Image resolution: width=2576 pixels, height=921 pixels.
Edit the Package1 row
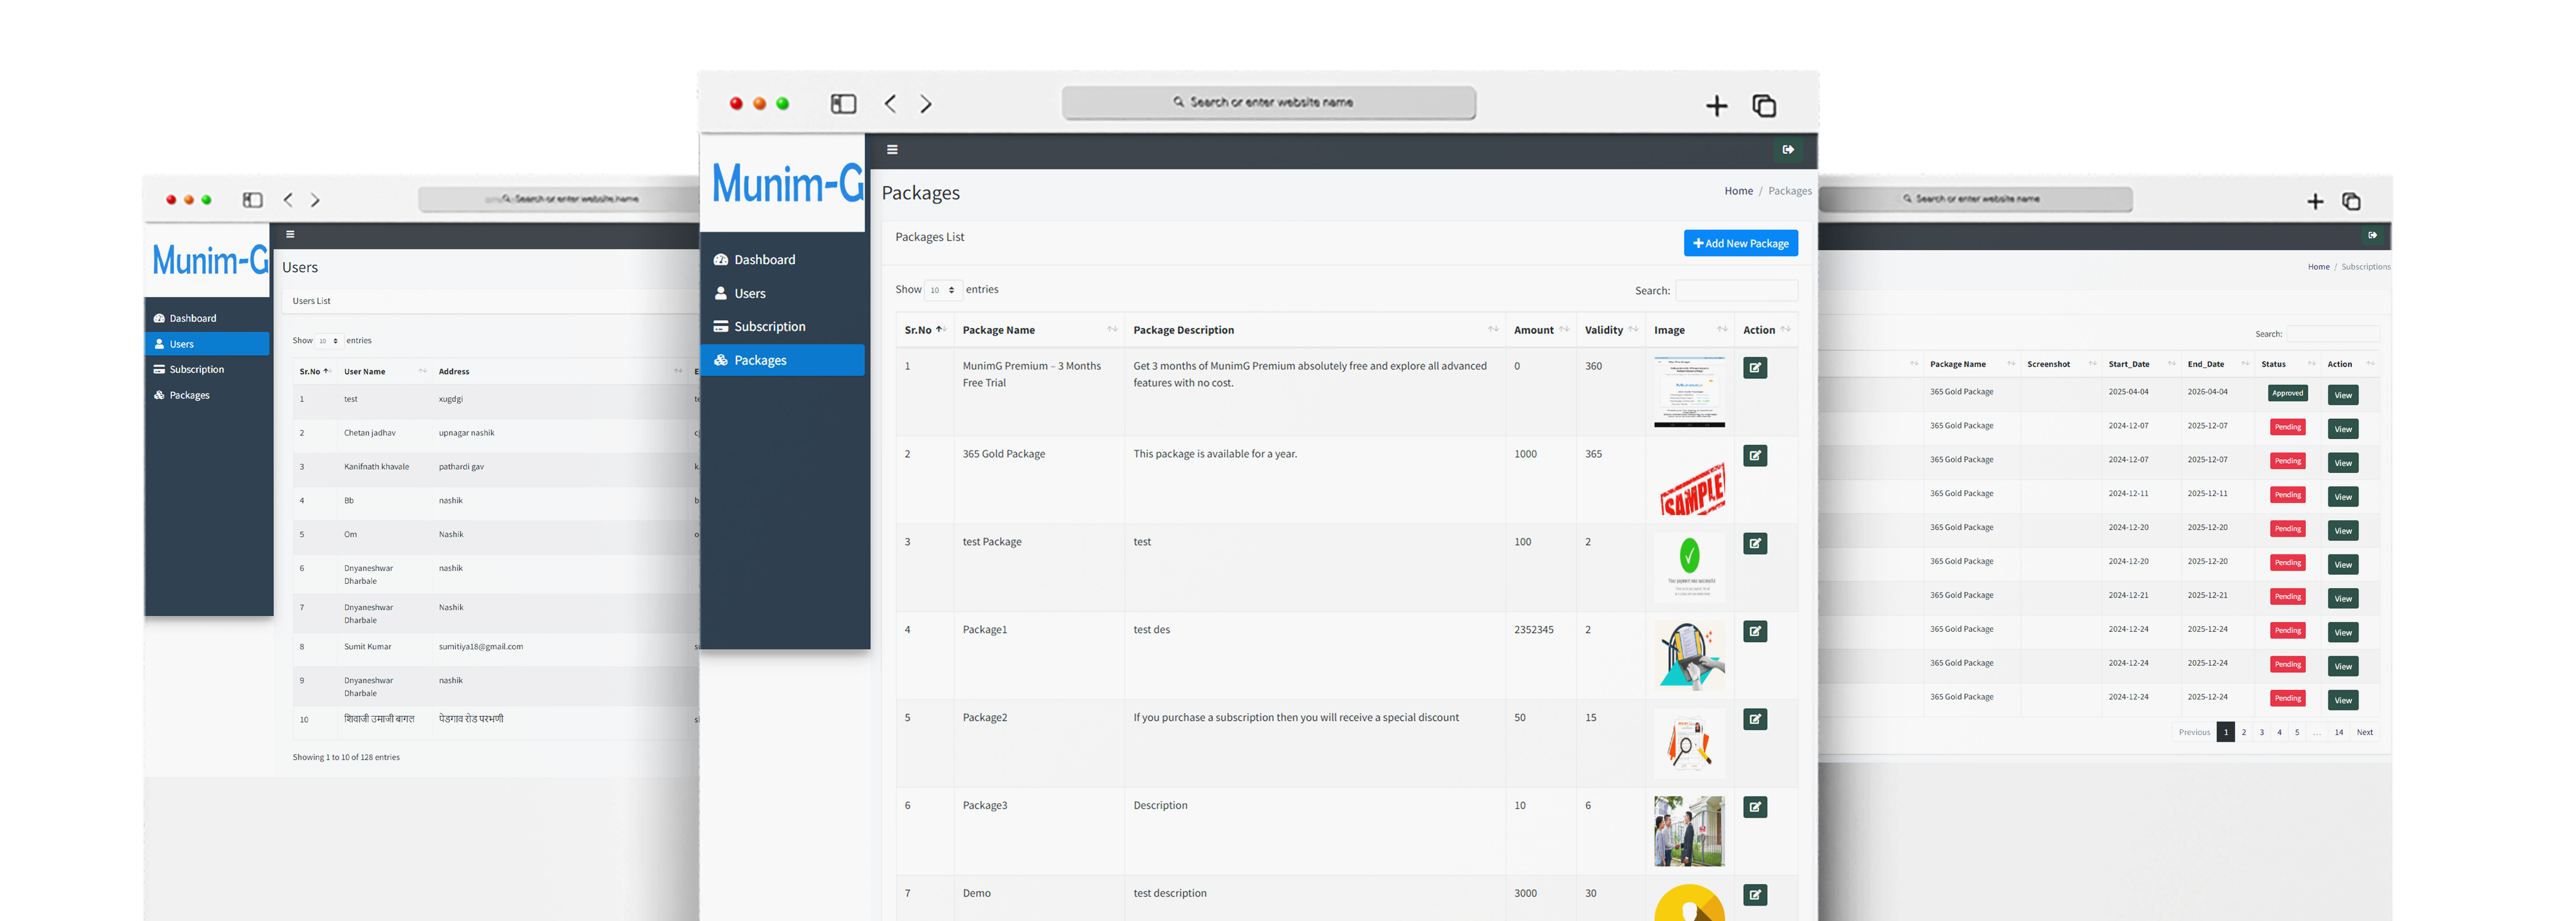coord(1755,632)
